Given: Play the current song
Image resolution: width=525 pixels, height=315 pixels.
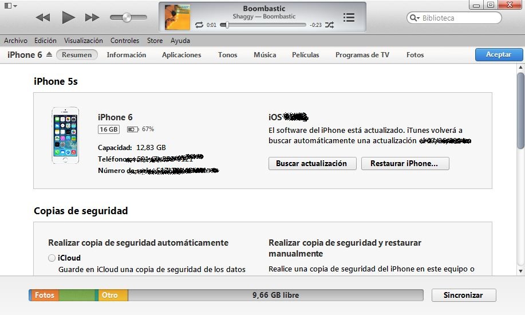Looking at the screenshot, I should tap(68, 17).
